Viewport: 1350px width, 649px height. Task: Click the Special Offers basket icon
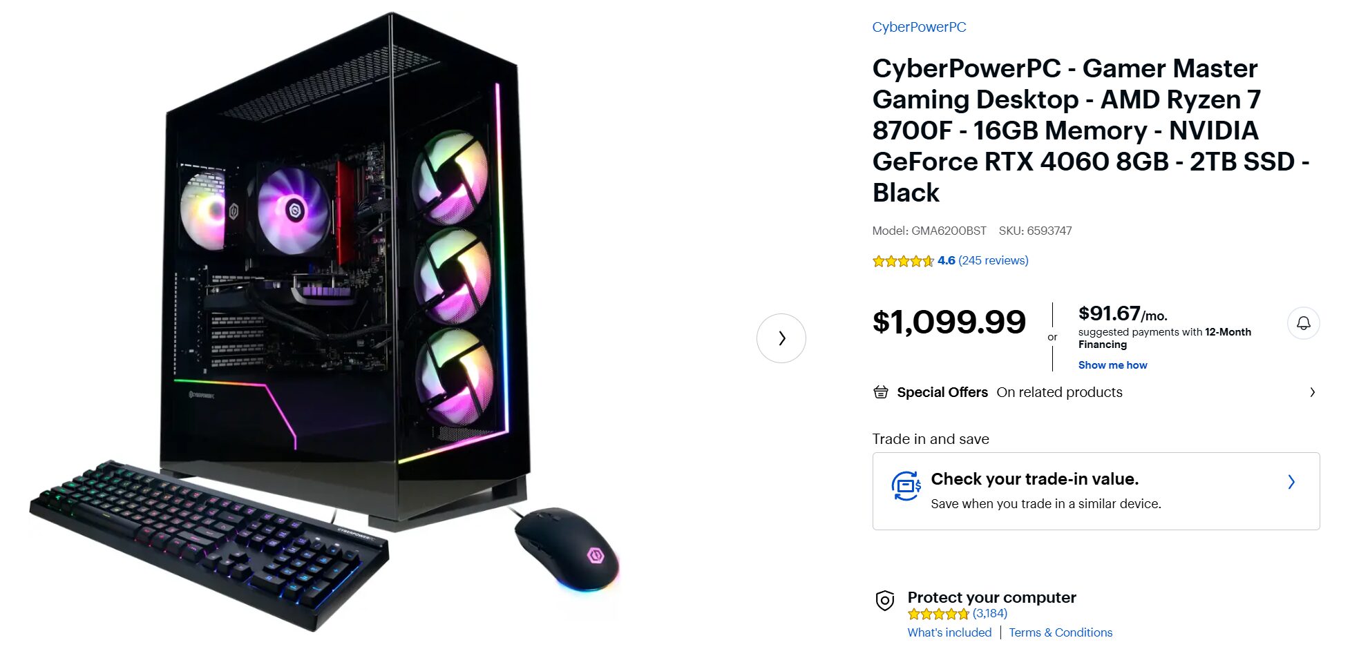click(881, 392)
